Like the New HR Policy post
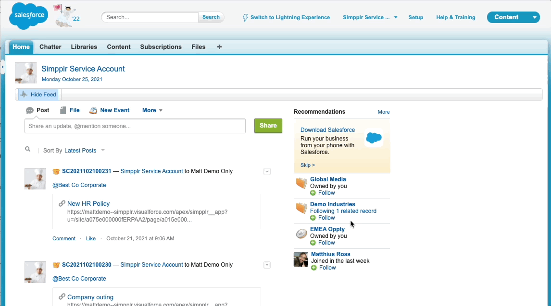This screenshot has width=551, height=306. 91,238
